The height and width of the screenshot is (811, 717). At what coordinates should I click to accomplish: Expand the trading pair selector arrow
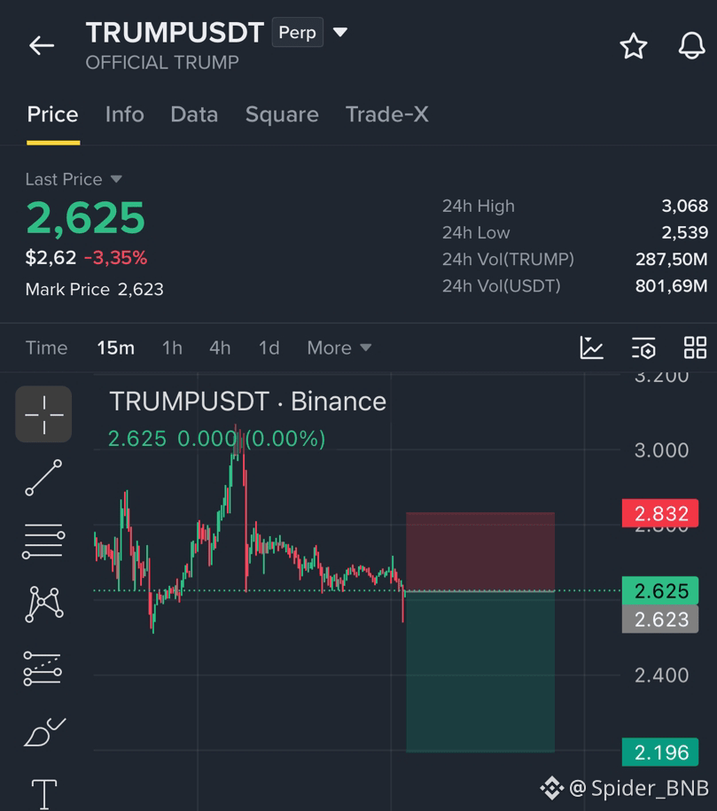point(339,32)
